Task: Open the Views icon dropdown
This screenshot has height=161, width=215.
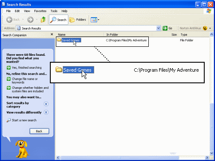Action: (x=95, y=20)
